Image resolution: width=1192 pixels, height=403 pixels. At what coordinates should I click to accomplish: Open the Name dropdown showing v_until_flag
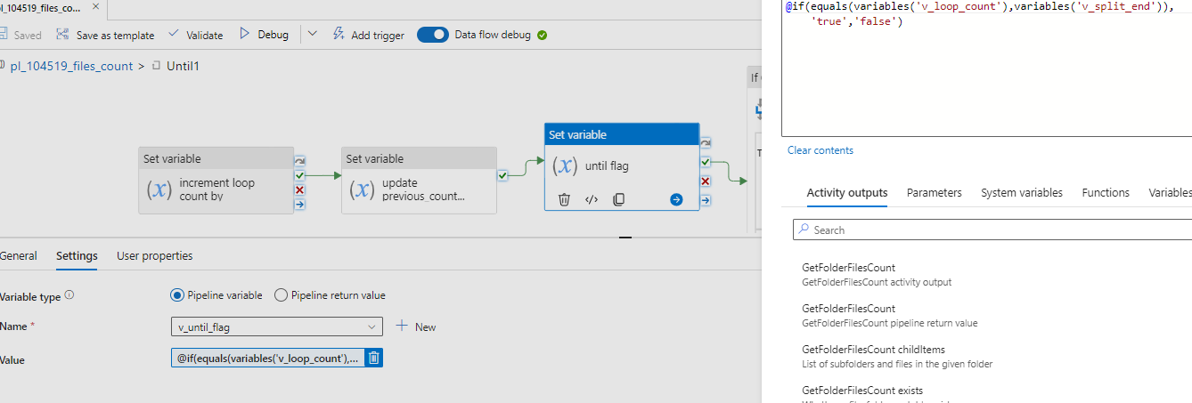(x=276, y=326)
